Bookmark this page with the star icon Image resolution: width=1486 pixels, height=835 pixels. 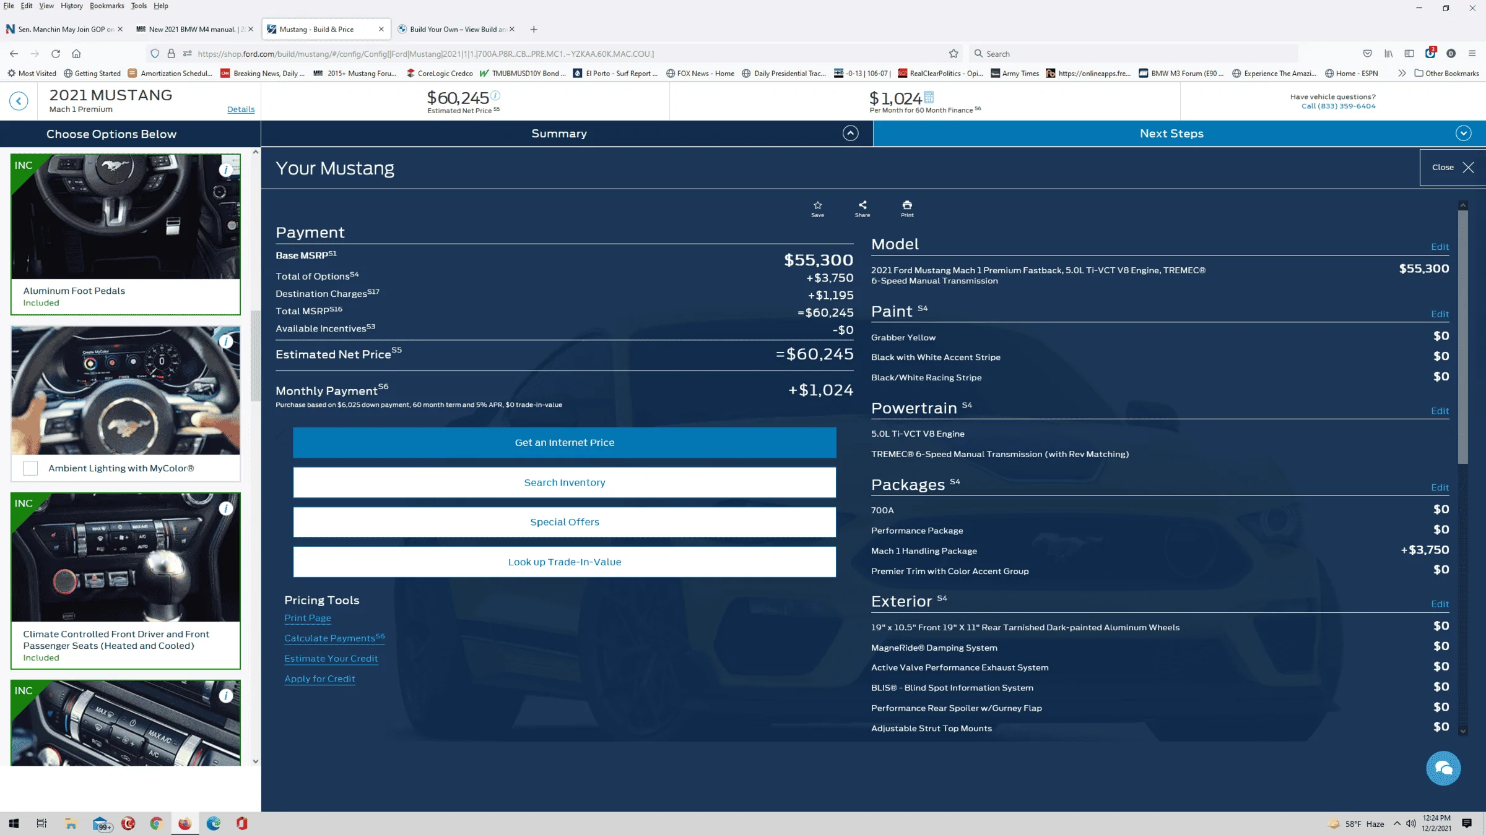click(954, 54)
